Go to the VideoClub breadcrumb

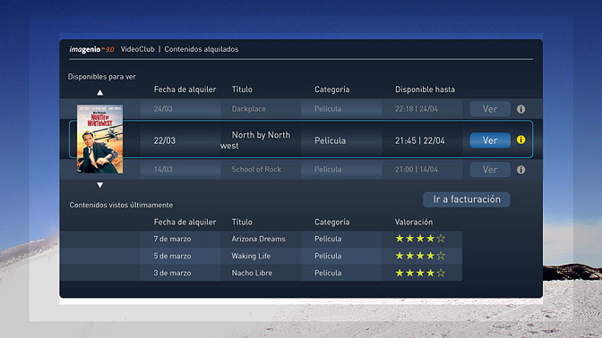[x=137, y=49]
